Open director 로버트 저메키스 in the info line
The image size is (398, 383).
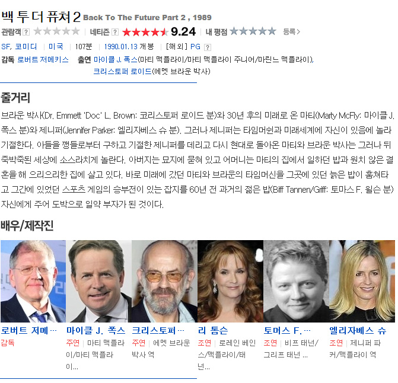coord(43,60)
